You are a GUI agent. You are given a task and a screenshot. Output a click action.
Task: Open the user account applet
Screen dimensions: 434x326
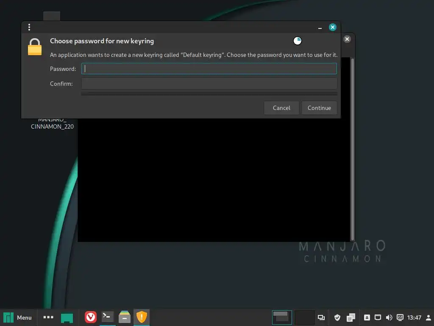[428, 318]
